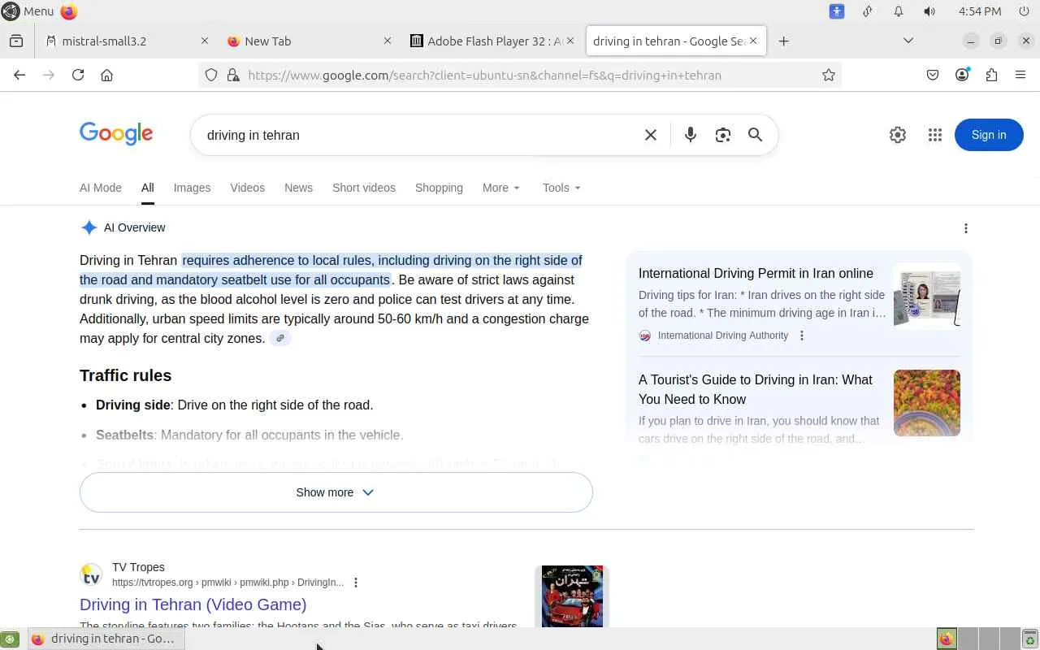Open the Firefox account icon
The width and height of the screenshot is (1040, 650).
(x=962, y=75)
